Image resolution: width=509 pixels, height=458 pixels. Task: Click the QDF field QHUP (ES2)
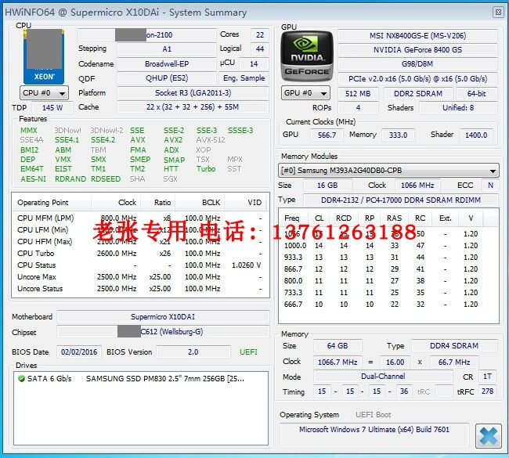167,78
